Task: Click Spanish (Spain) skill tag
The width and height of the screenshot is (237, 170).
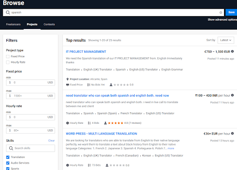Action: click(x=107, y=113)
